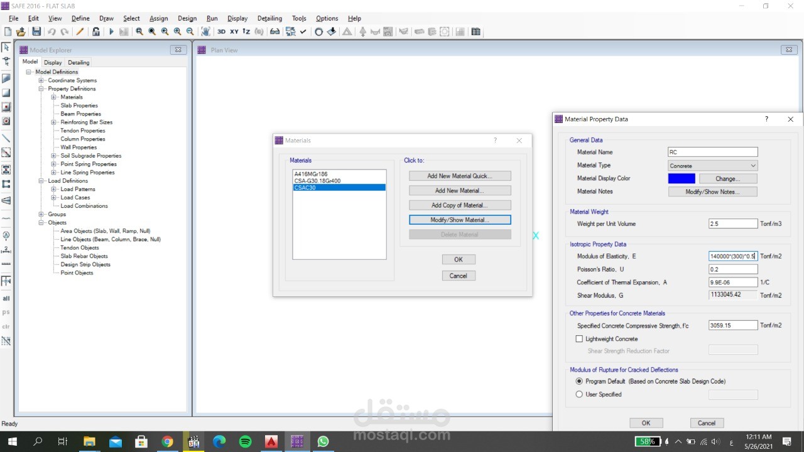Click the Pan hand icon

pos(205,31)
